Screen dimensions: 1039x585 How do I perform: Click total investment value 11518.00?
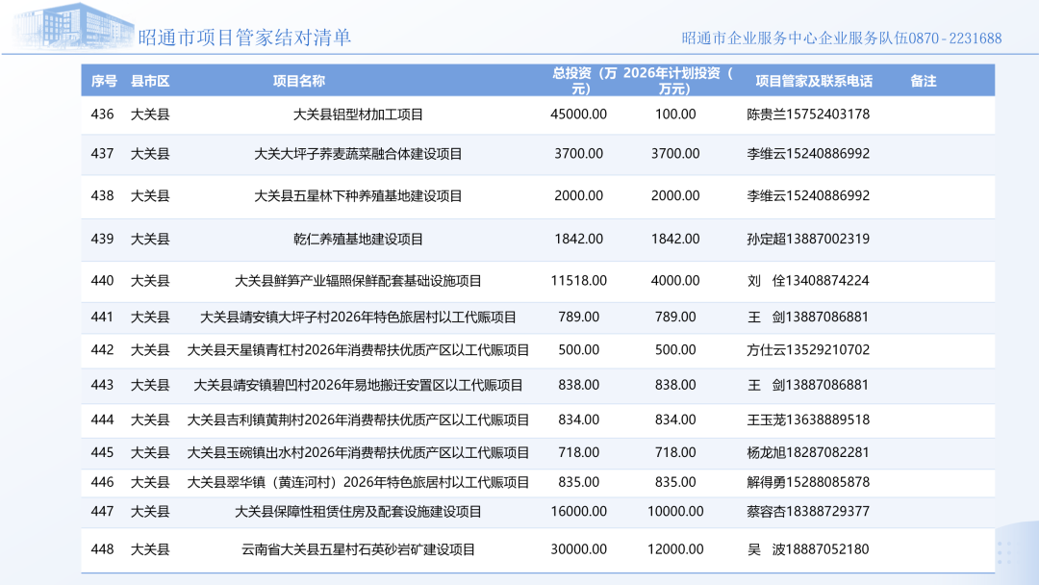pos(578,280)
